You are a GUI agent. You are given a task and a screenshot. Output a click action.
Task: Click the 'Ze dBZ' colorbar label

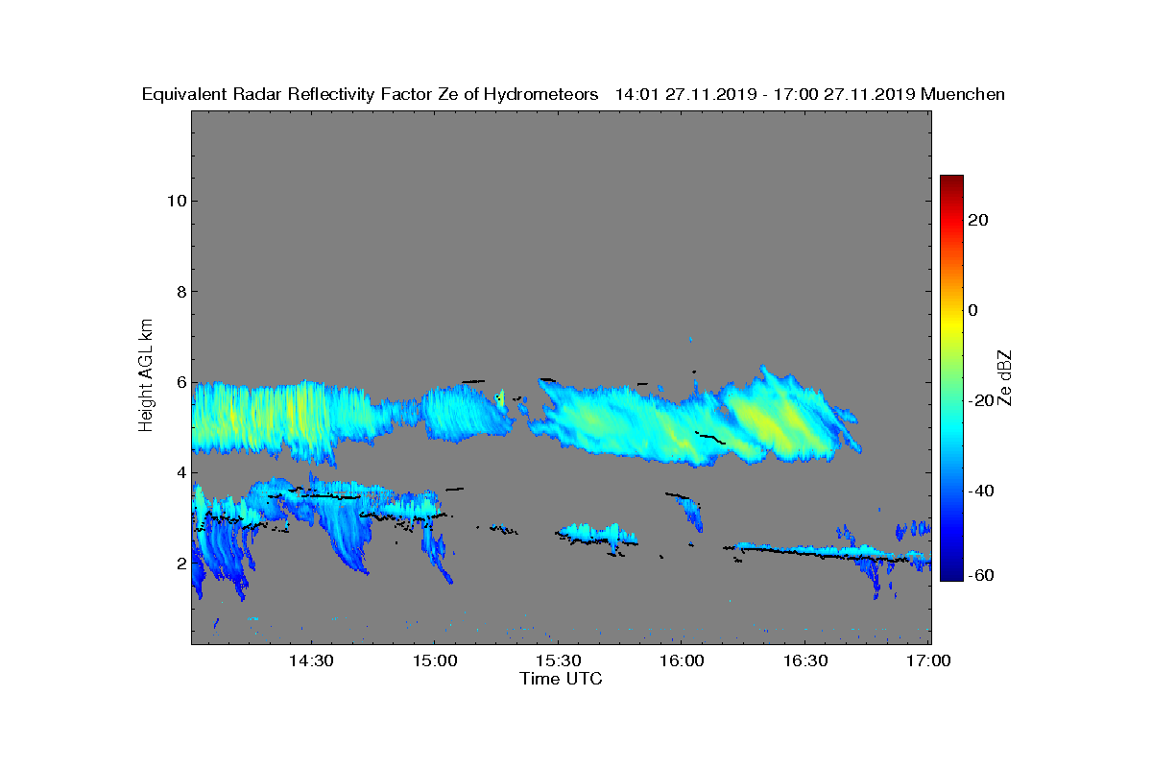click(1005, 377)
